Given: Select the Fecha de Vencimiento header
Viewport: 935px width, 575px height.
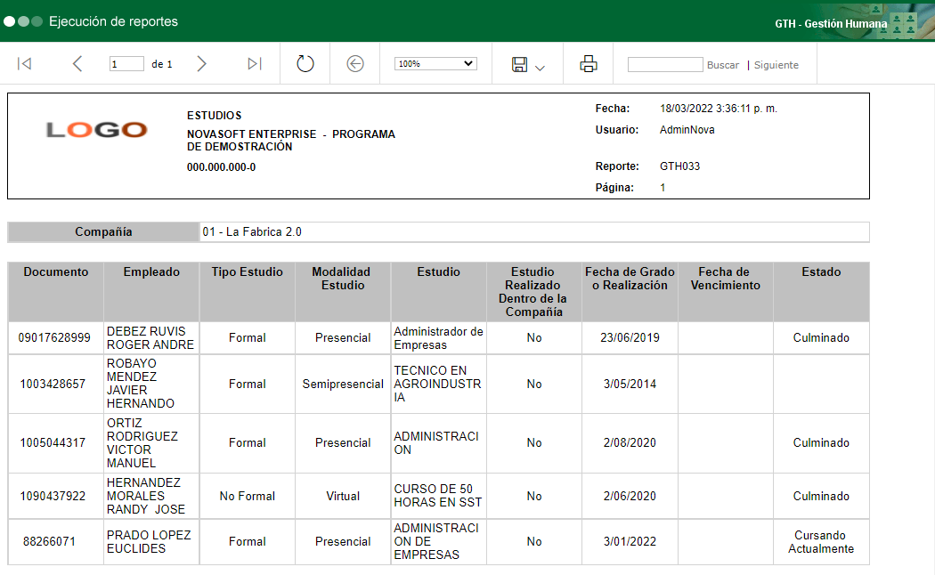Looking at the screenshot, I should [726, 292].
